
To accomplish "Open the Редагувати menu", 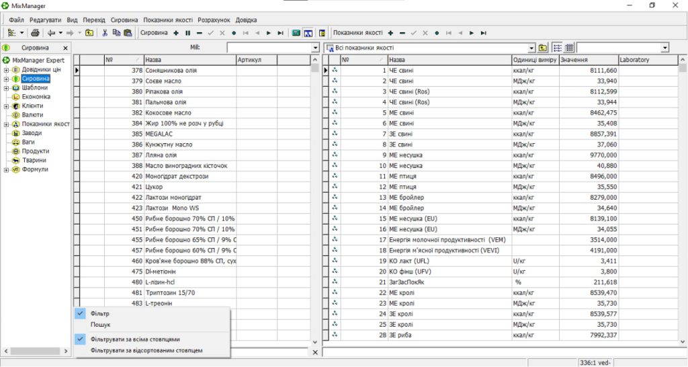I will 45,19.
